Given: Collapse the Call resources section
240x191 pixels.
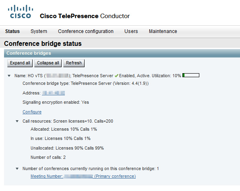Looking at the screenshot, I should (17, 121).
